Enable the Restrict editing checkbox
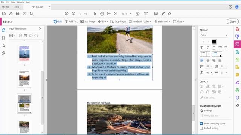The width and height of the screenshot is (241, 135). pyautogui.click(x=201, y=128)
